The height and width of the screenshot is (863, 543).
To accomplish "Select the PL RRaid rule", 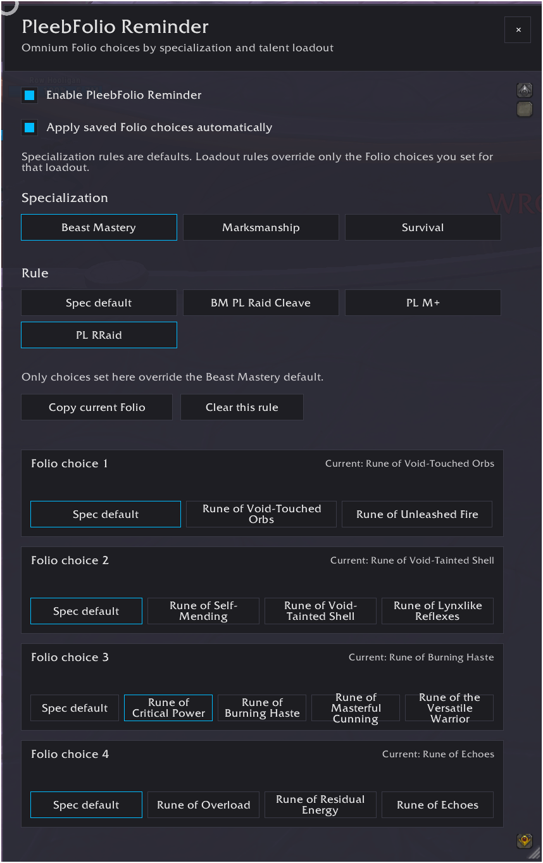I will coord(99,335).
